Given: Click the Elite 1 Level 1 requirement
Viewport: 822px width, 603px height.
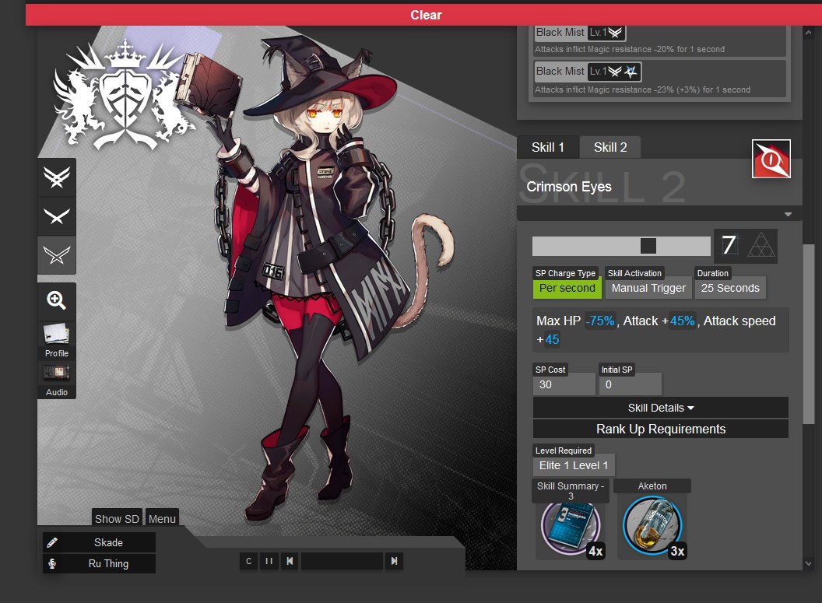Looking at the screenshot, I should [574, 465].
